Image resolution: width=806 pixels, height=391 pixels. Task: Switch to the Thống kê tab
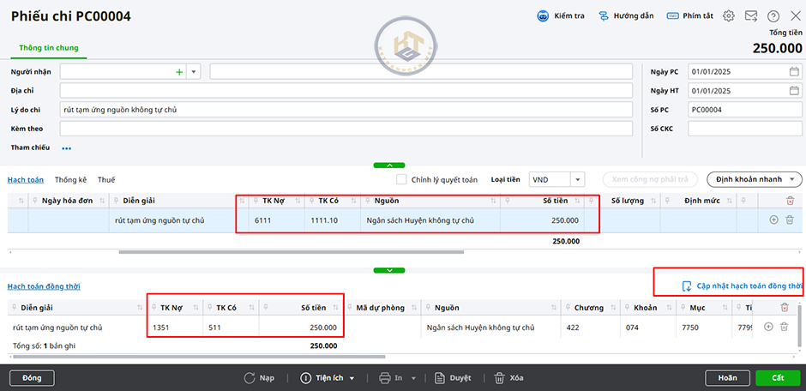point(70,180)
